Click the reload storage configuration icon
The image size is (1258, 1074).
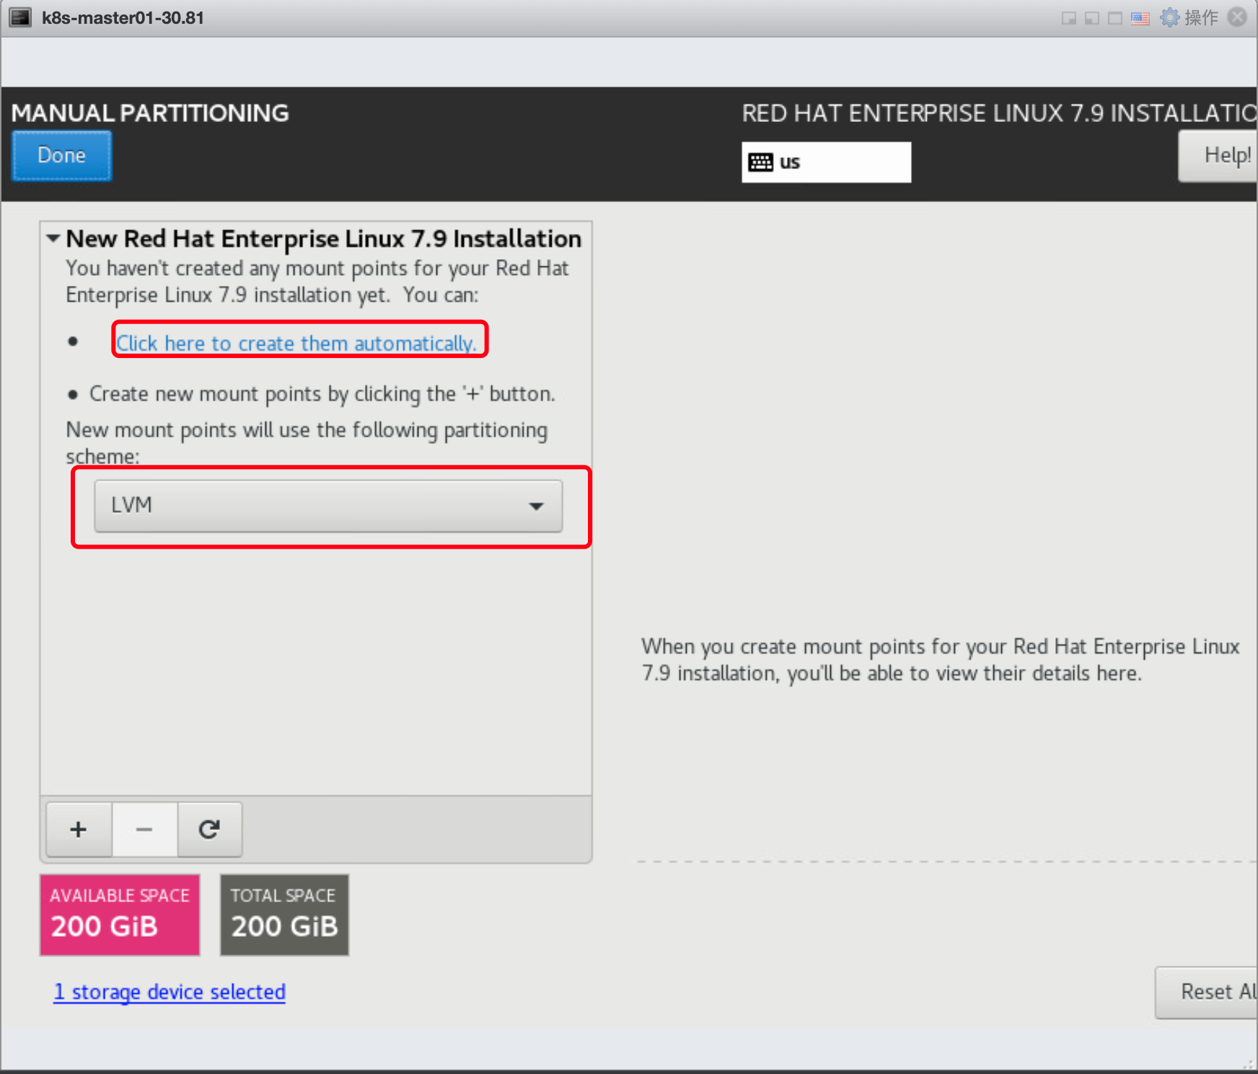click(209, 829)
